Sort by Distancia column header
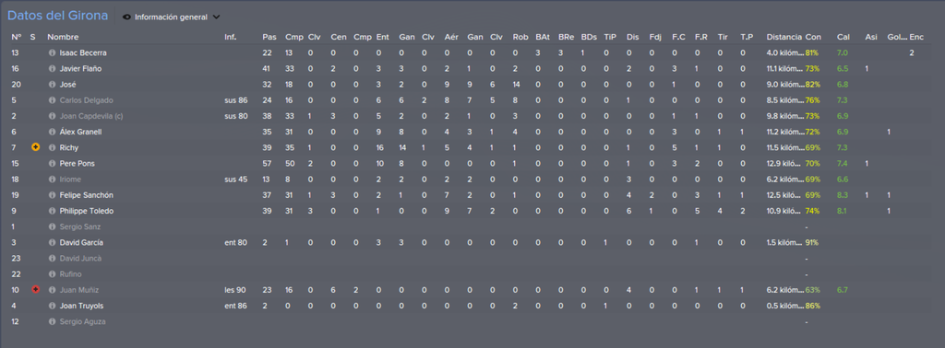 [784, 37]
